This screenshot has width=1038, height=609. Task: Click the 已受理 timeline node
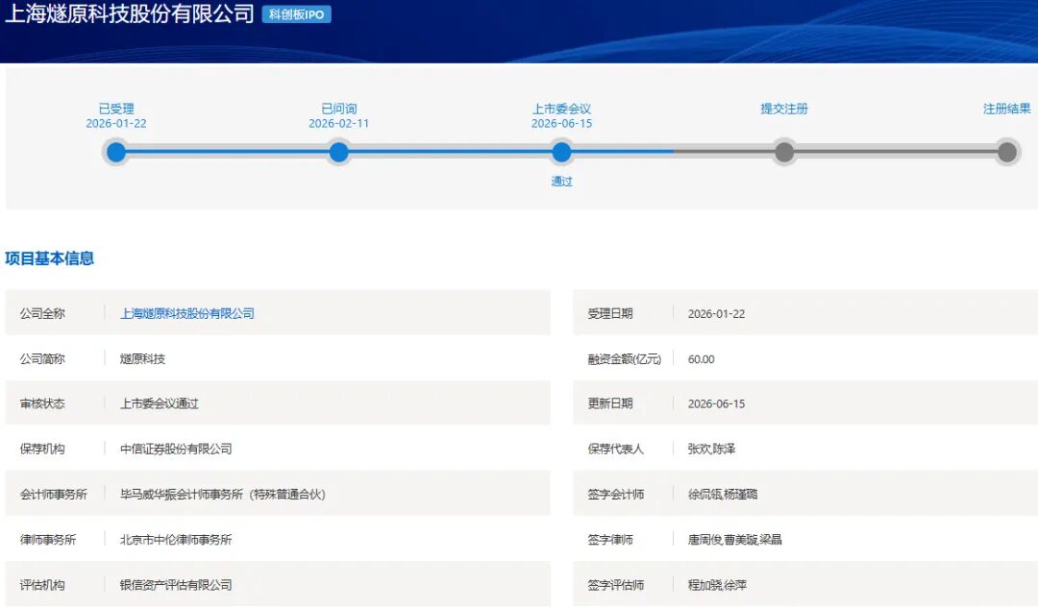coord(116,152)
